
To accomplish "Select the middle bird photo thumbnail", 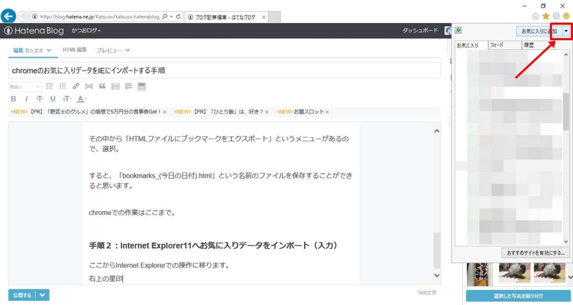I will coord(515,273).
